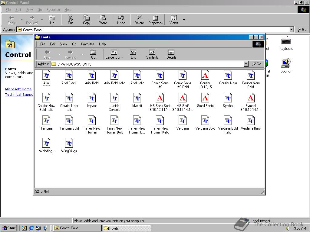Expand the Fonts address bar dropdown
Screen dimensions: 310x232
tap(246, 64)
